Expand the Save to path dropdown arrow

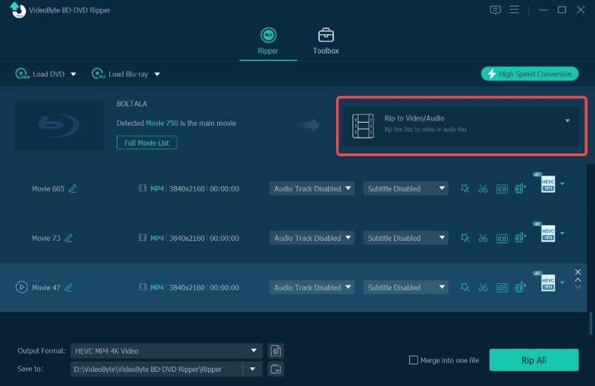pos(252,369)
